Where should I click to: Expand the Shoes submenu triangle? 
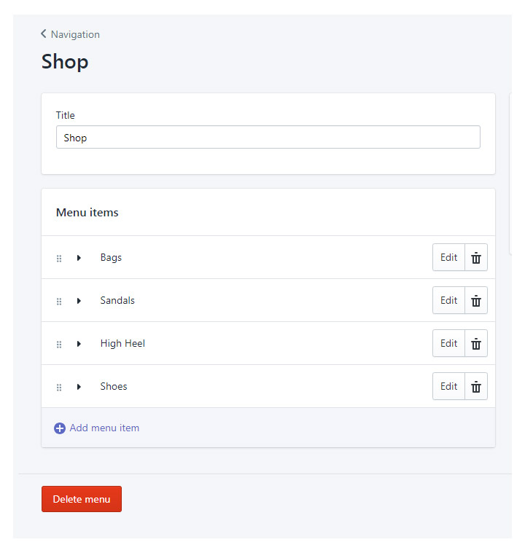(79, 387)
